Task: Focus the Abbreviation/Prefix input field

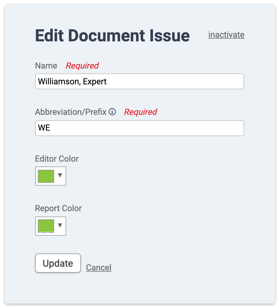Action: 139,128
